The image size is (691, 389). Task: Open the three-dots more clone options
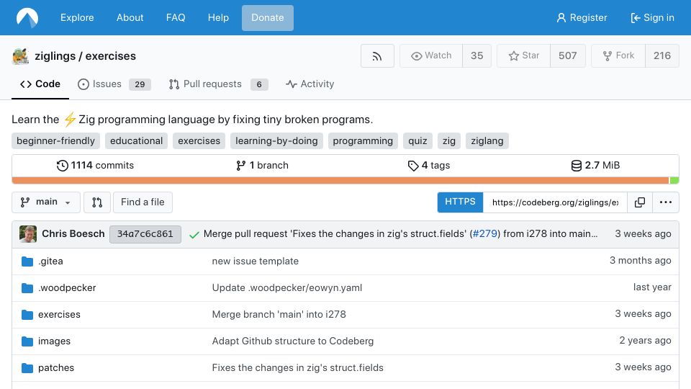pyautogui.click(x=665, y=202)
